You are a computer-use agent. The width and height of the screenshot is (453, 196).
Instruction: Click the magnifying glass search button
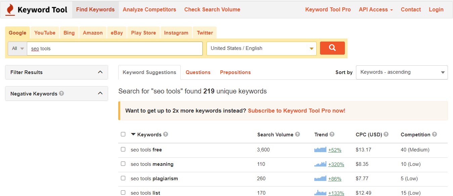(x=332, y=48)
